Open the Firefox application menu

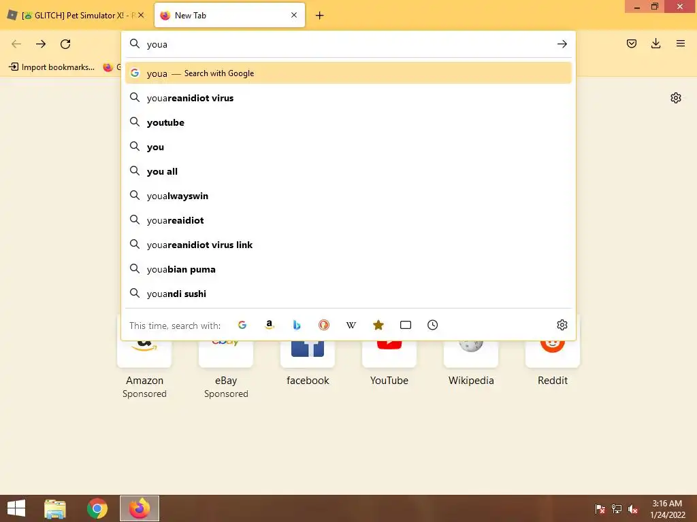[681, 43]
